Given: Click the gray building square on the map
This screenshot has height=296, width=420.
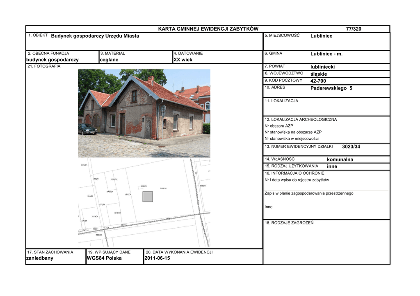Looking at the screenshot, I should (148, 197).
